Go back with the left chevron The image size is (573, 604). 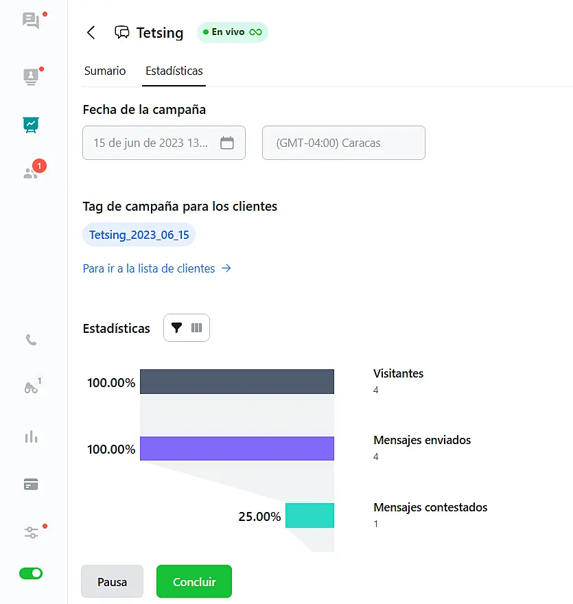point(91,33)
